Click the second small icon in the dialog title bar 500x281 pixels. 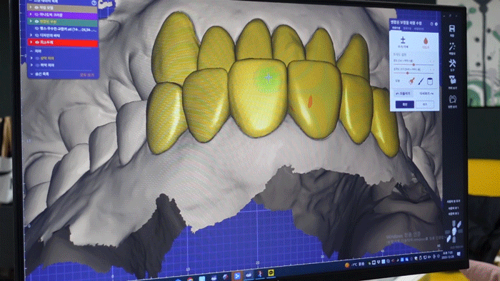click(x=436, y=24)
